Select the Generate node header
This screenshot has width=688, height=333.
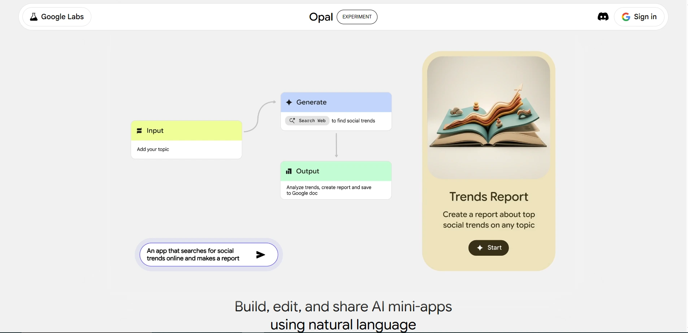click(x=336, y=103)
